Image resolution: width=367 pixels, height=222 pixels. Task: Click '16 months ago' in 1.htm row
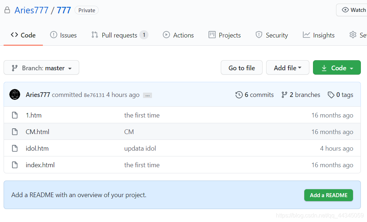click(332, 115)
